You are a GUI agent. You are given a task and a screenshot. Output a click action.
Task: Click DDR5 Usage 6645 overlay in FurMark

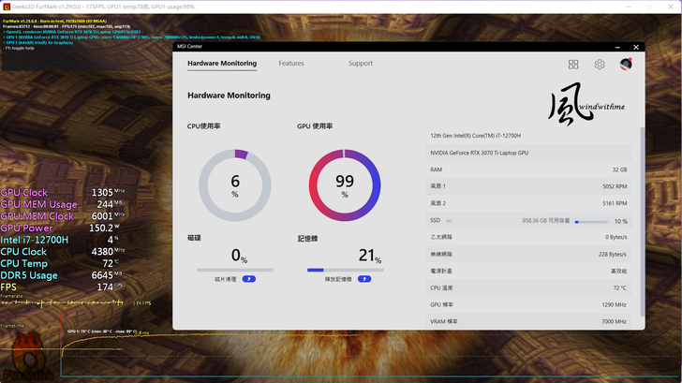click(x=62, y=275)
